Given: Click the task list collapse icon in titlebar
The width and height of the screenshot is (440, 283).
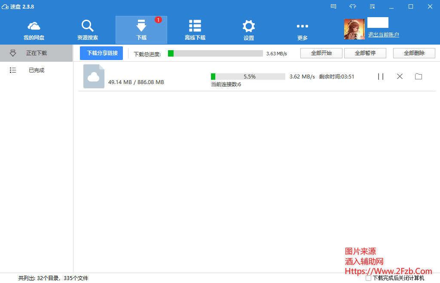Looking at the screenshot, I should (372, 6).
